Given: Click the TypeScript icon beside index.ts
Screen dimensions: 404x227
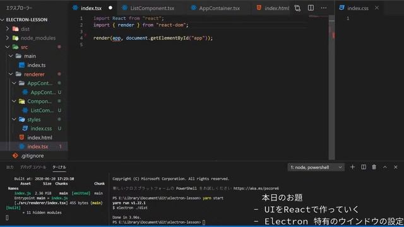Looking at the screenshot, I should [22, 65].
